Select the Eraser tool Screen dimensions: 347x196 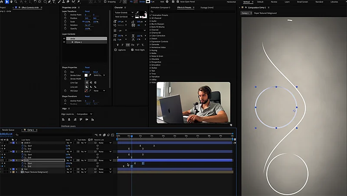point(68,2)
